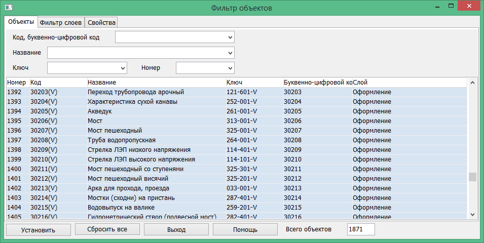This screenshot has height=243, width=484.
Task: Expand the Ключ combo box
Action: pyautogui.click(x=122, y=67)
